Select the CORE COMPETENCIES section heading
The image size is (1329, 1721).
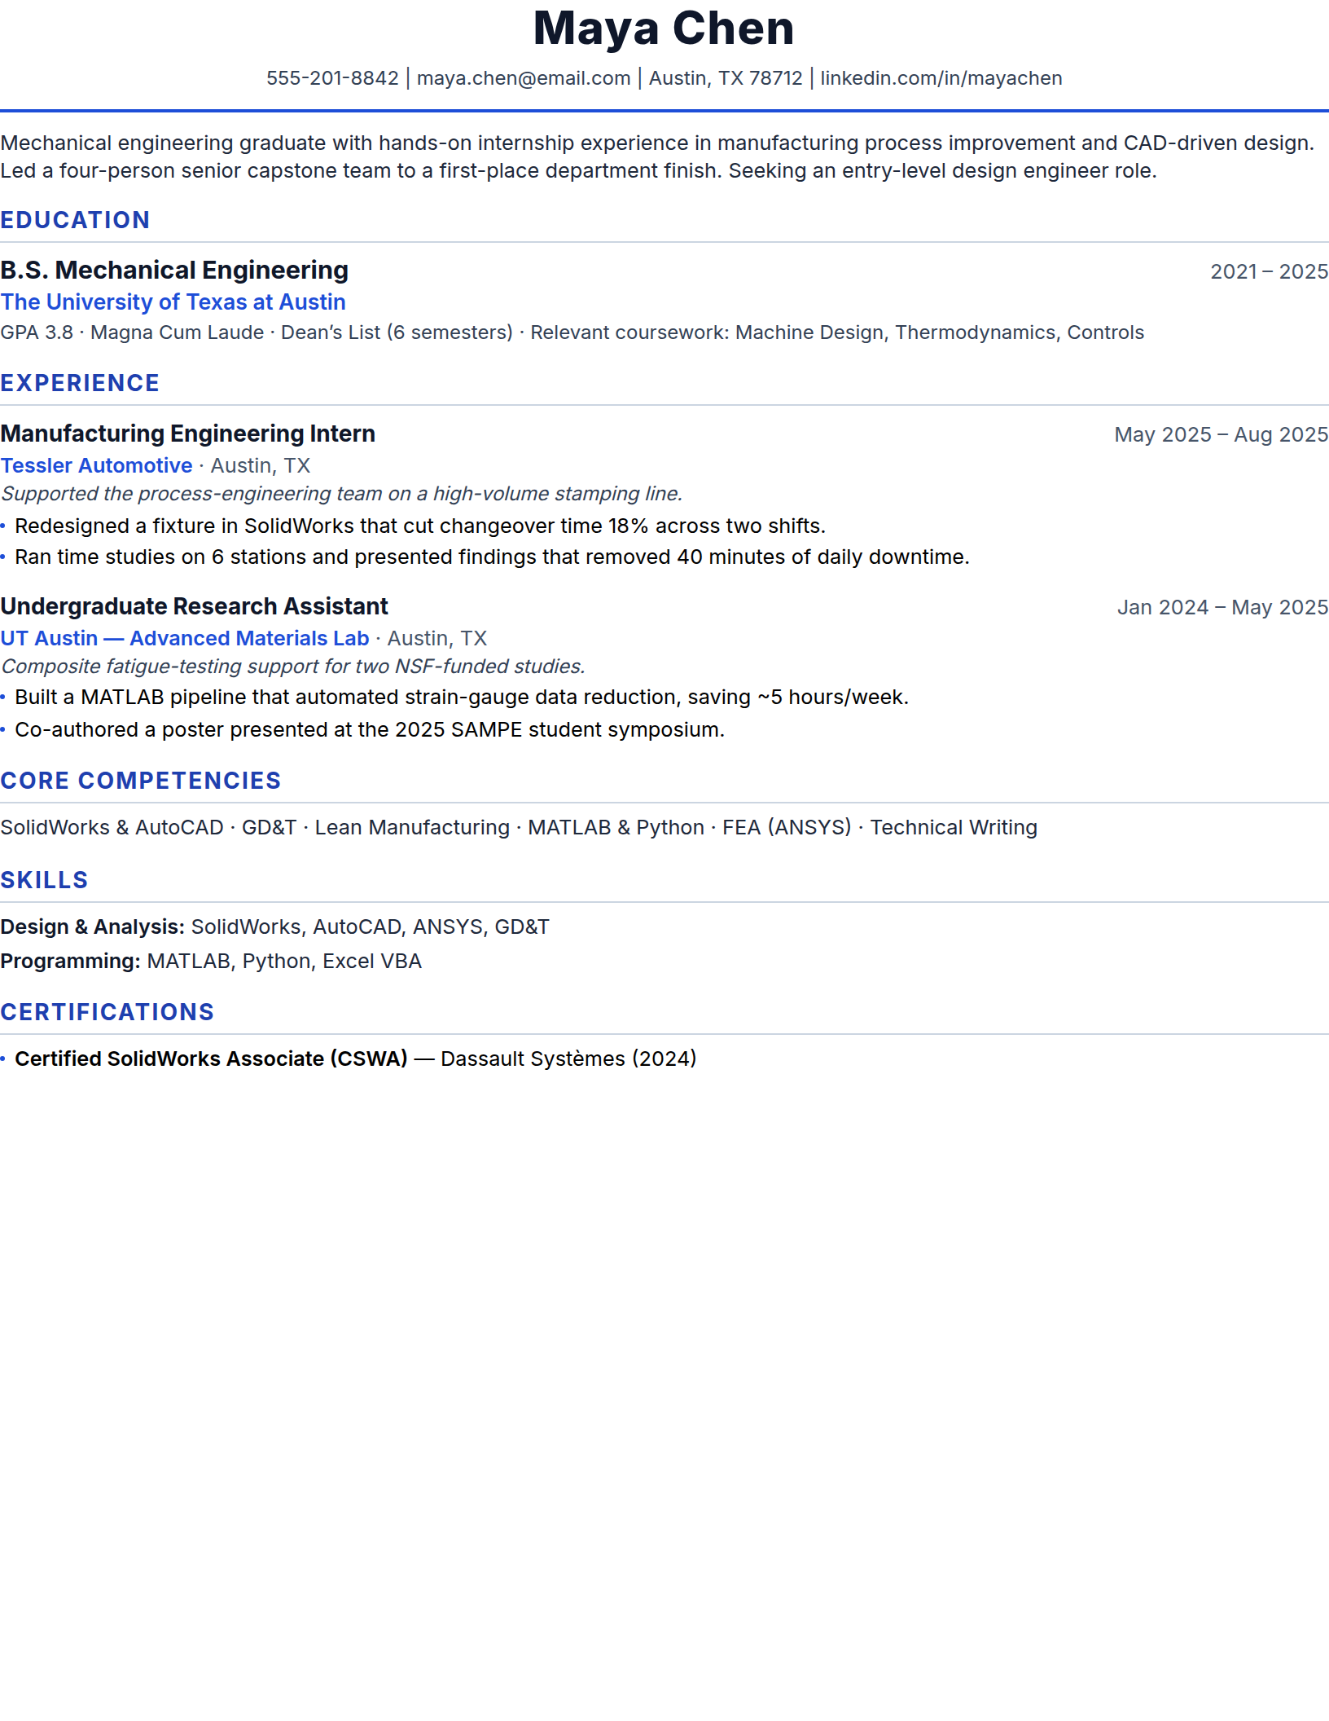coord(140,781)
